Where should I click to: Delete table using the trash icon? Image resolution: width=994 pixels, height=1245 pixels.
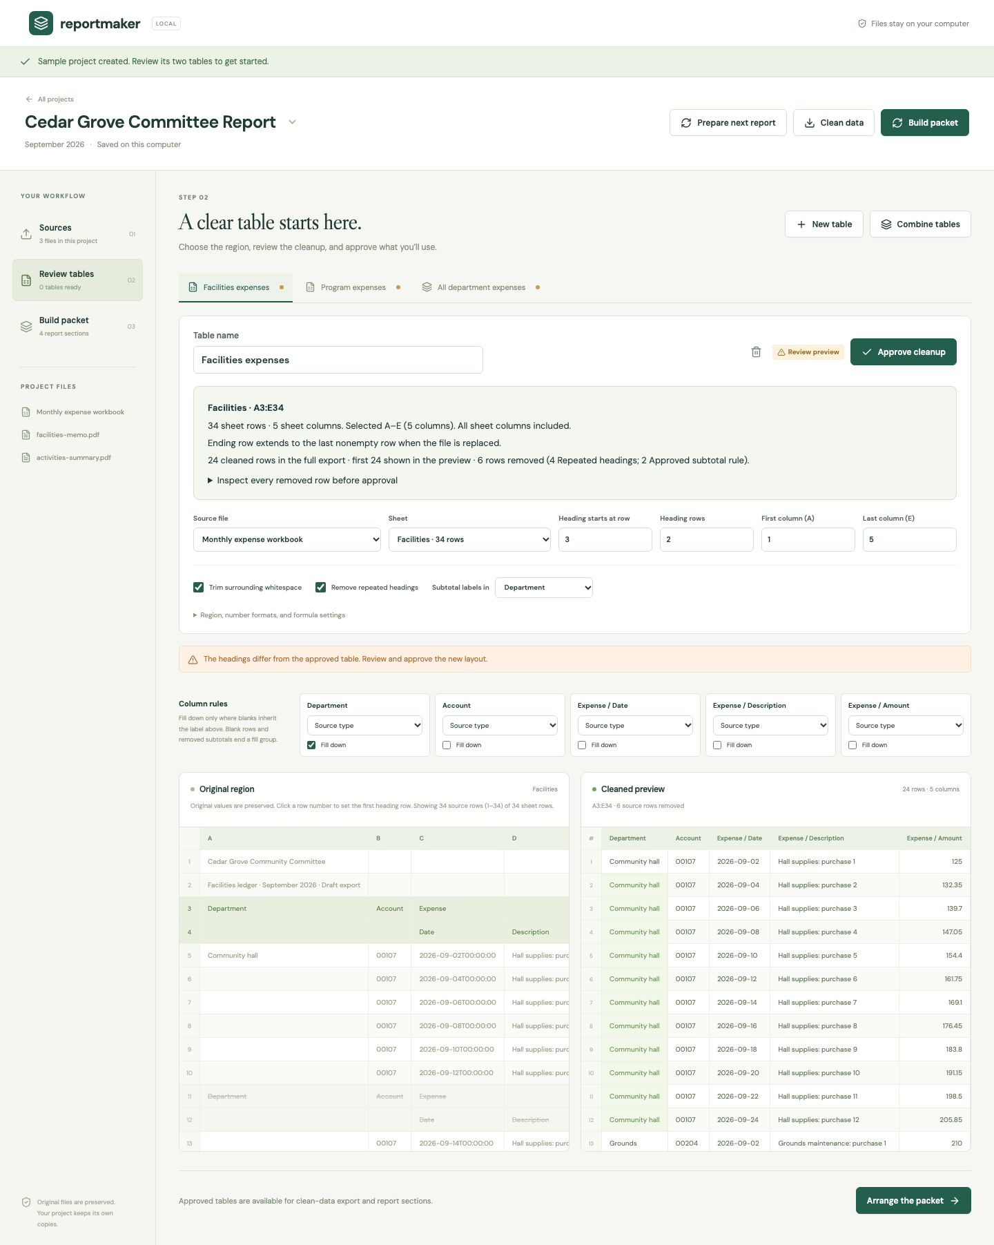coord(756,352)
